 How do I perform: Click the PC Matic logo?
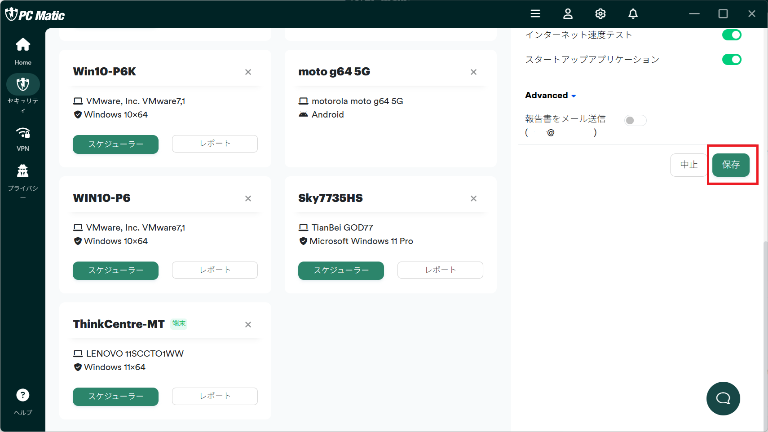(x=35, y=15)
